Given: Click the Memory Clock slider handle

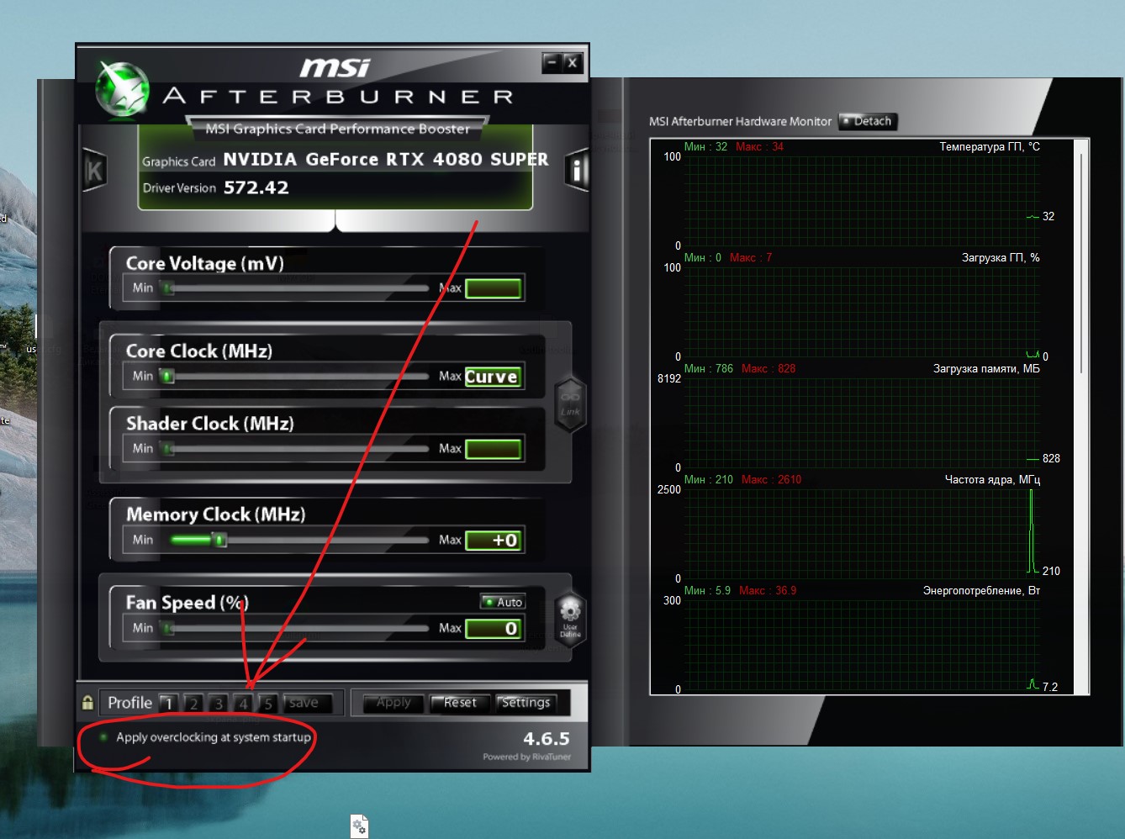Looking at the screenshot, I should pyautogui.click(x=219, y=540).
